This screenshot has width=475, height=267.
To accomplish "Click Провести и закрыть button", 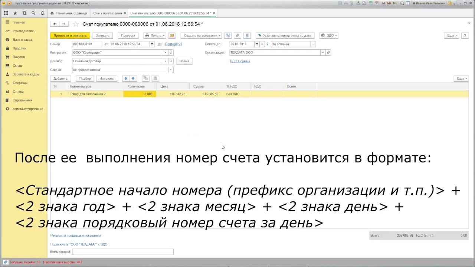I will [70, 36].
